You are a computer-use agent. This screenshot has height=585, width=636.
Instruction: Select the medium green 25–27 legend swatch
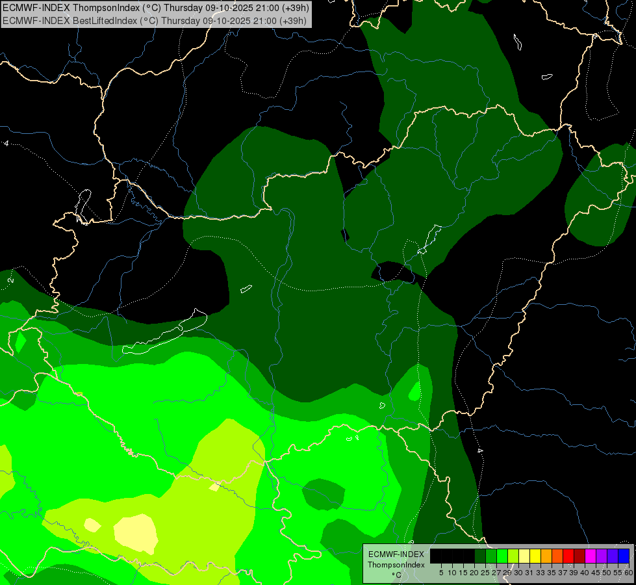click(x=491, y=556)
